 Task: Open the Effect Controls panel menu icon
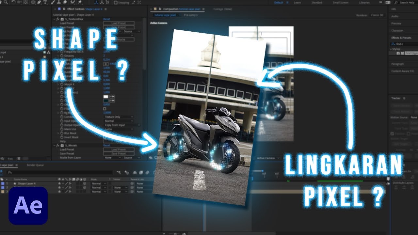(105, 9)
